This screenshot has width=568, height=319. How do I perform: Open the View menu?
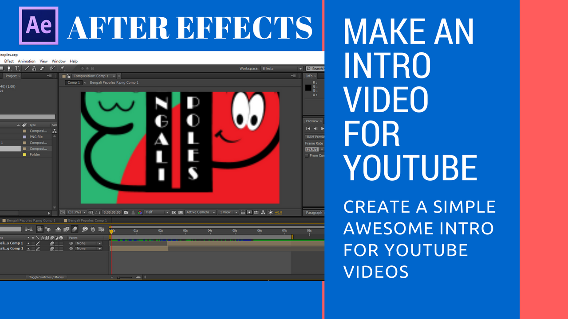43,61
